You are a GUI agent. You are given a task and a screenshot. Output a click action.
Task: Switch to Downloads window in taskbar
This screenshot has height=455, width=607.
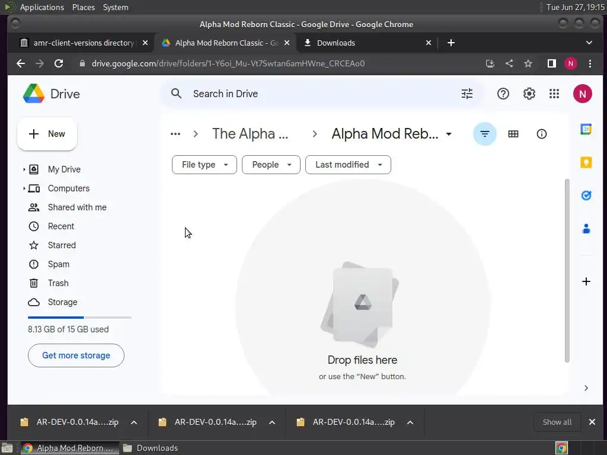pyautogui.click(x=151, y=448)
